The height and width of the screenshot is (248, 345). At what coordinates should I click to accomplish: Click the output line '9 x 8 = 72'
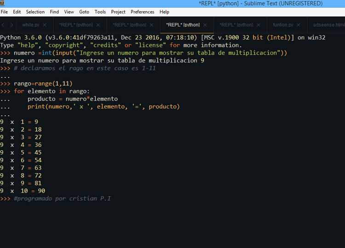click(21, 175)
